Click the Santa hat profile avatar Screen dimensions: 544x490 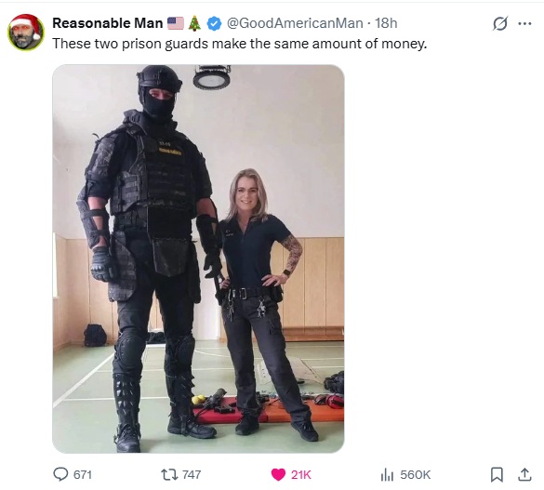[x=26, y=33]
